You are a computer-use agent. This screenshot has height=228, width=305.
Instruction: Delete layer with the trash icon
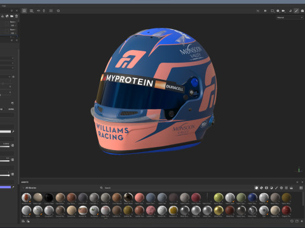tap(17, 16)
